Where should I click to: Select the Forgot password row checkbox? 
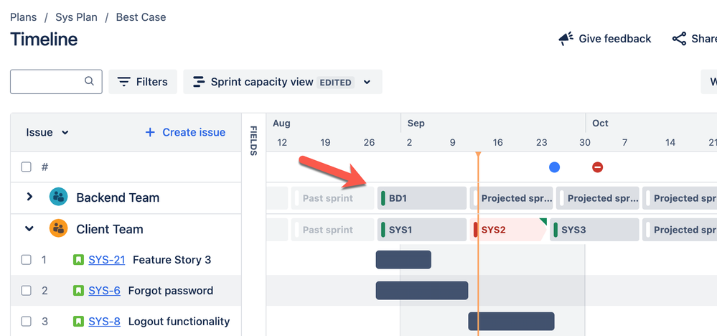pyautogui.click(x=27, y=291)
